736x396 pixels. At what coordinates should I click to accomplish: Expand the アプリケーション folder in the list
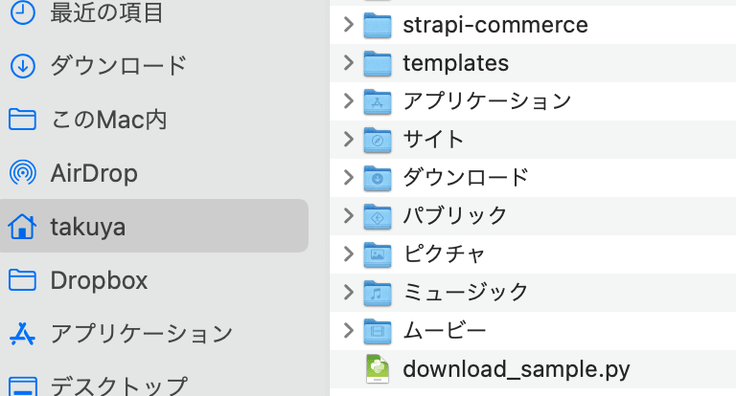point(348,100)
